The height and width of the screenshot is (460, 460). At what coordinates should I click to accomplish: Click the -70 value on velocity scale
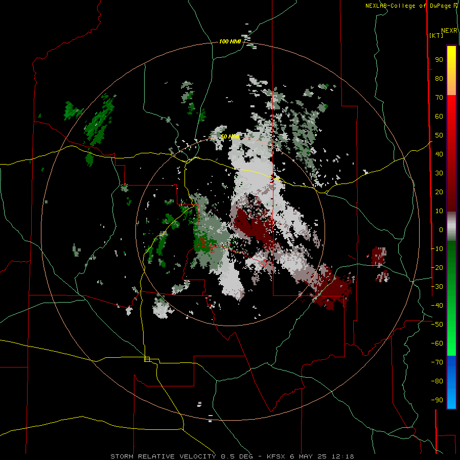tap(437, 362)
